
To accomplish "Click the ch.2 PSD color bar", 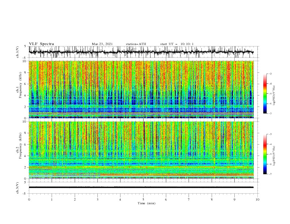I will coord(265,154).
